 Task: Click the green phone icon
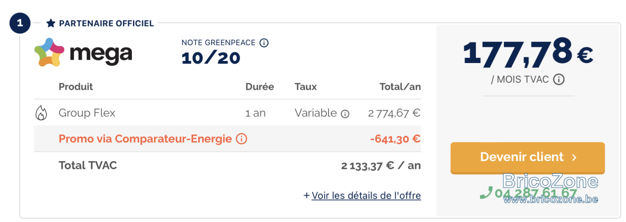point(486,193)
